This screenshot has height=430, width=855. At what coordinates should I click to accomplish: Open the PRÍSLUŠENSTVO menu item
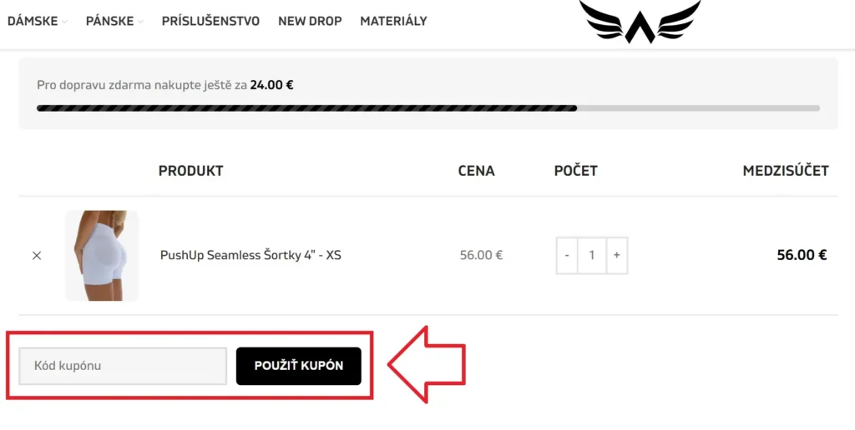pos(210,21)
